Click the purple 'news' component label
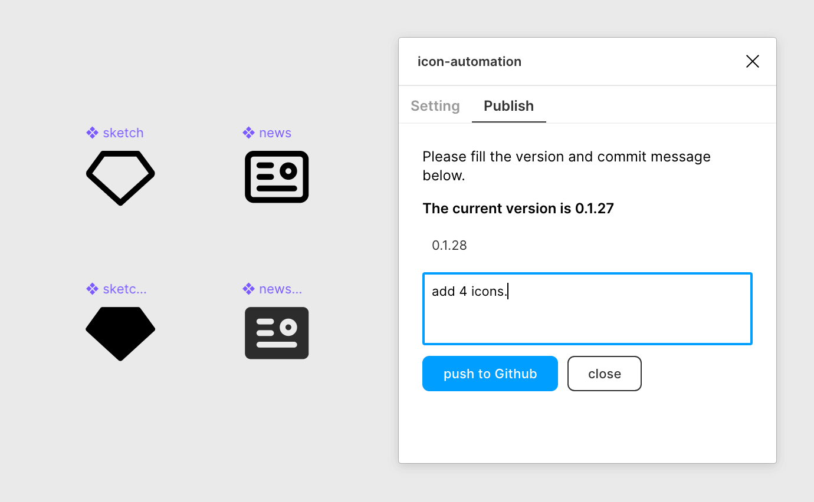 click(267, 133)
